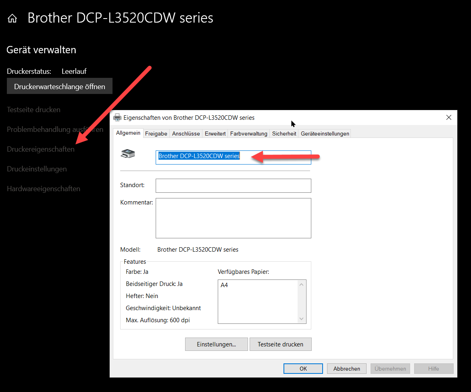Click the Übernehmen button
This screenshot has width=471, height=392.
click(390, 369)
